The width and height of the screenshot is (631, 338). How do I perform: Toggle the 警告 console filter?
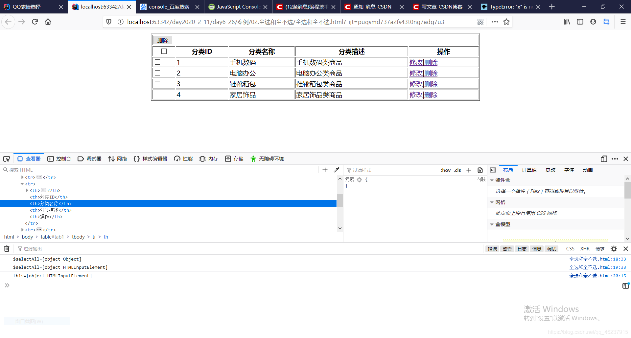coord(507,249)
